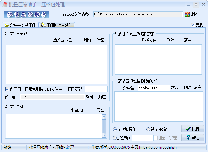
Task: Click the 就绪 status bar entry
Action: (x=7, y=147)
